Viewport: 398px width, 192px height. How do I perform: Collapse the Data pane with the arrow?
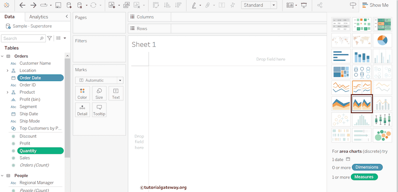click(x=66, y=17)
